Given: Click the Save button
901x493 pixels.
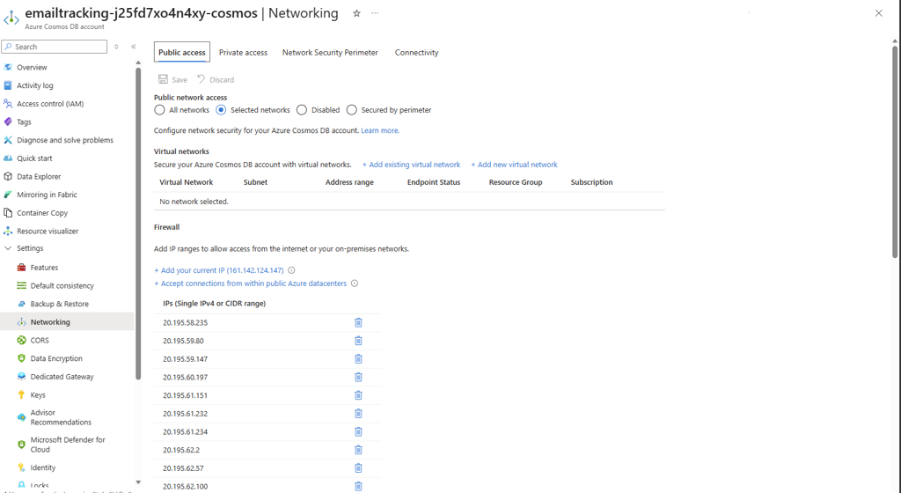Looking at the screenshot, I should 172,79.
